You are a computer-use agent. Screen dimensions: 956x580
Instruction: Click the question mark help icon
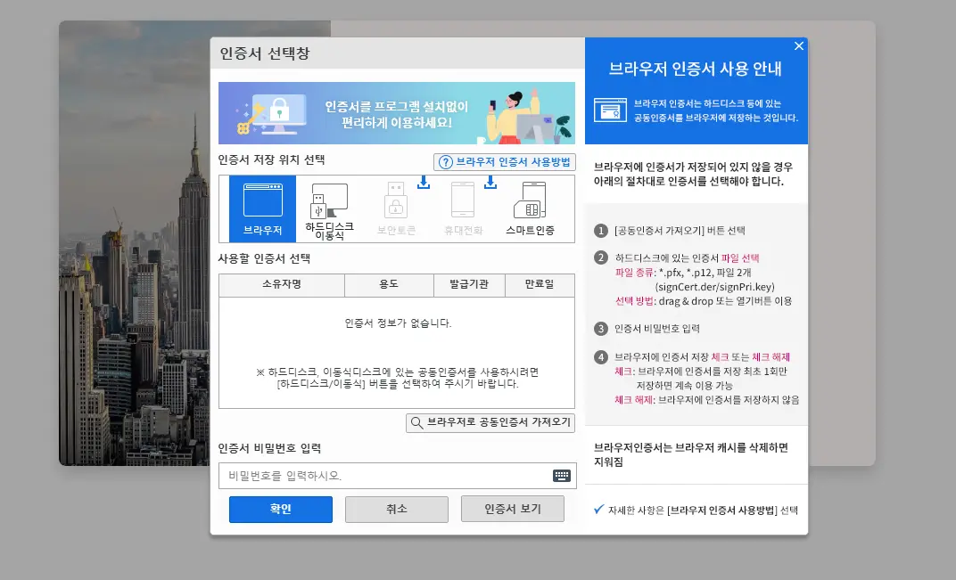[x=444, y=161]
